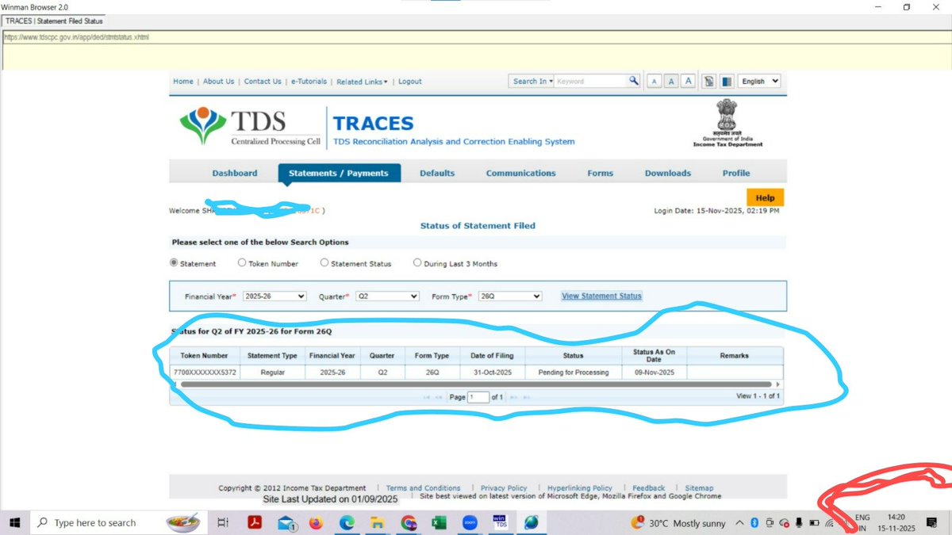Open the Downloads tab
This screenshot has width=952, height=535.
pyautogui.click(x=668, y=173)
